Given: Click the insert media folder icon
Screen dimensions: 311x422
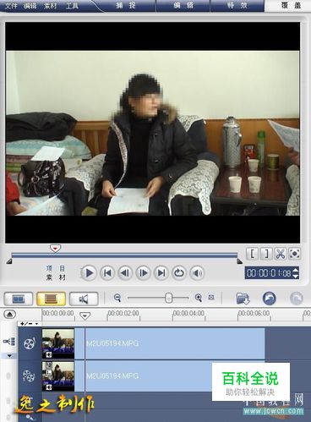Looking at the screenshot, I should point(243,299).
